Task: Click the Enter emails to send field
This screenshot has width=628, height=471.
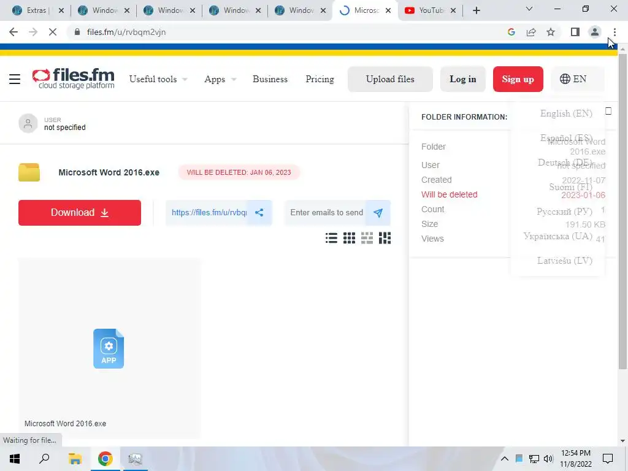Action: [x=326, y=213]
